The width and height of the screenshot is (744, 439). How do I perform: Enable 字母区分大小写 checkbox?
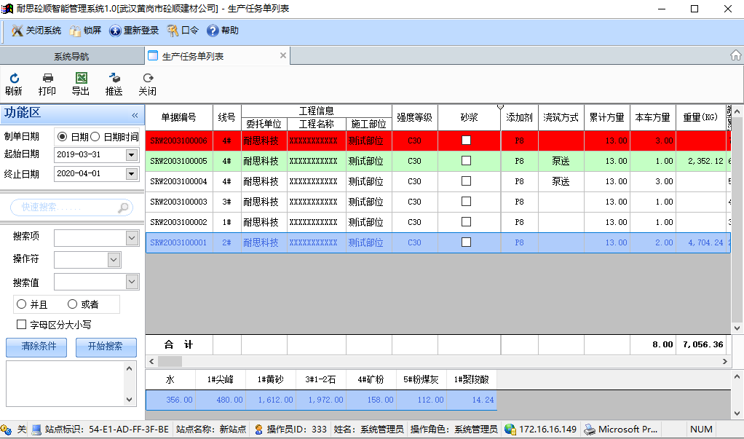pyautogui.click(x=22, y=325)
